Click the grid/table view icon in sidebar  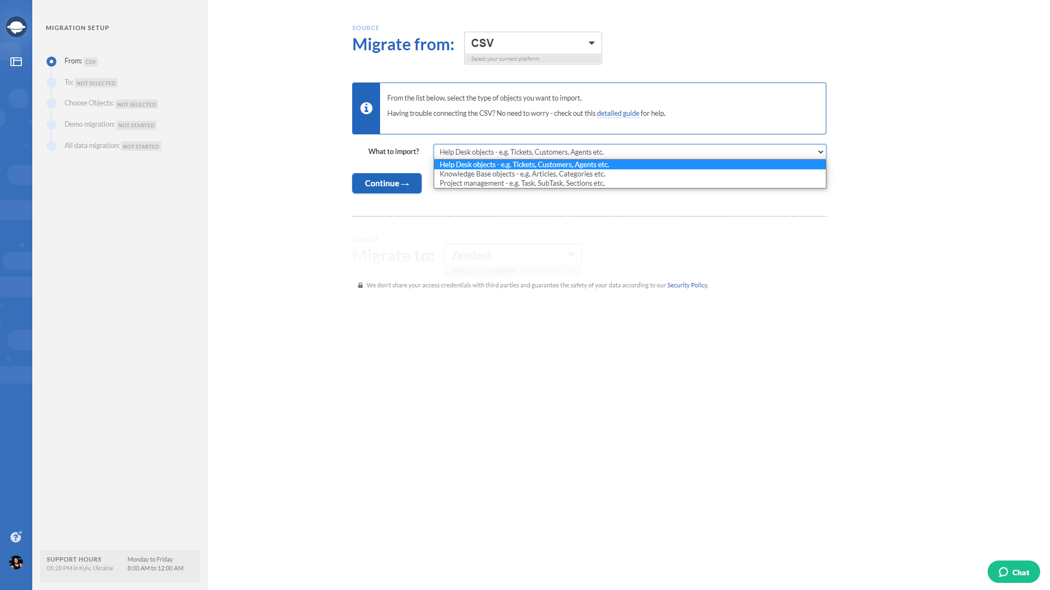16,61
